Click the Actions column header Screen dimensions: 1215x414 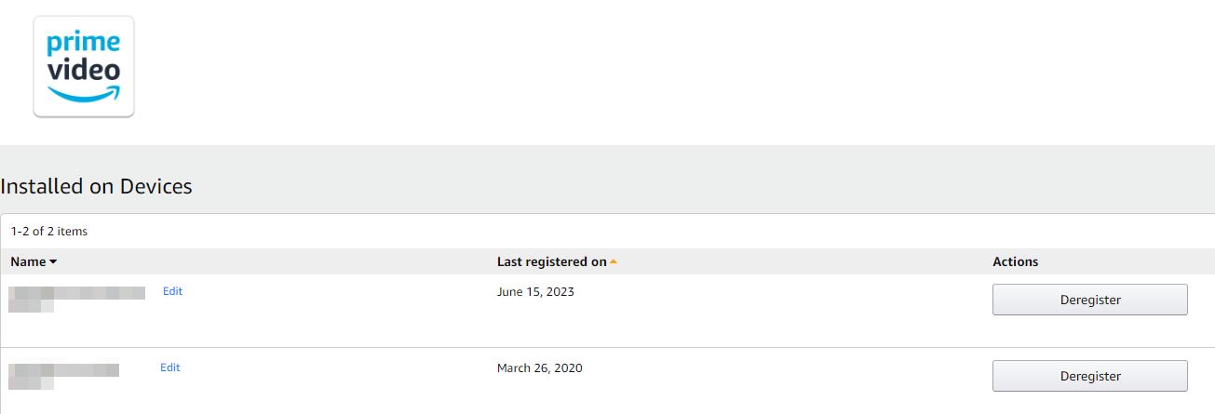click(x=1015, y=261)
